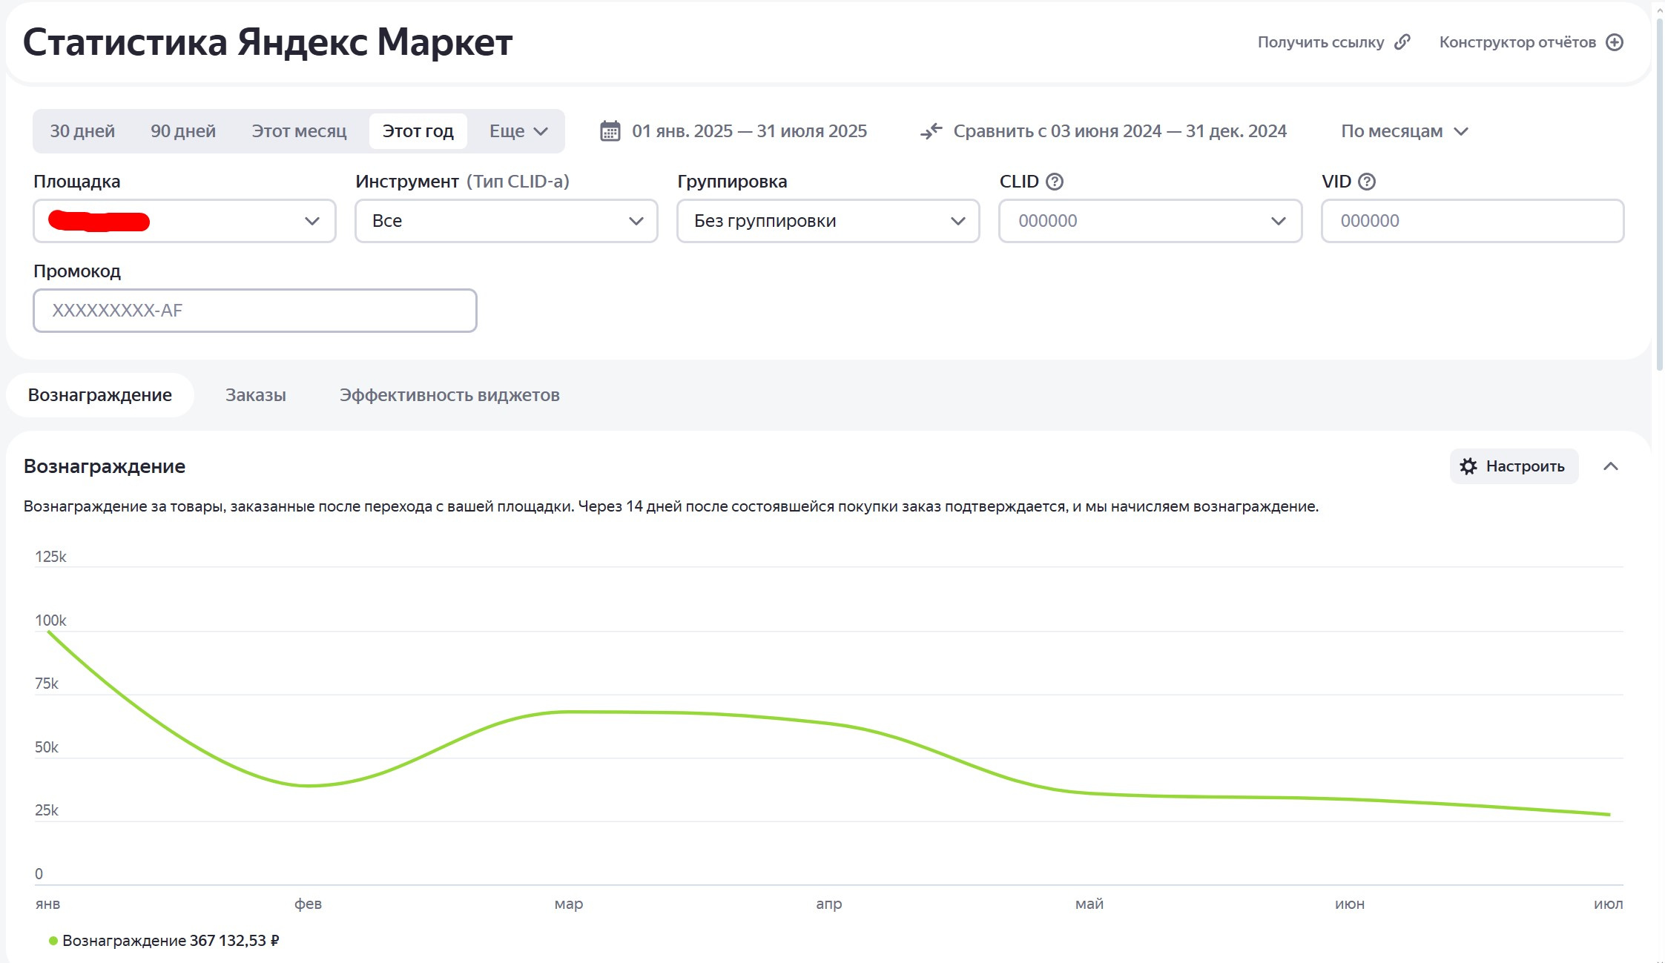Click the Этот месяц period button
The height and width of the screenshot is (963, 1665).
(x=299, y=131)
